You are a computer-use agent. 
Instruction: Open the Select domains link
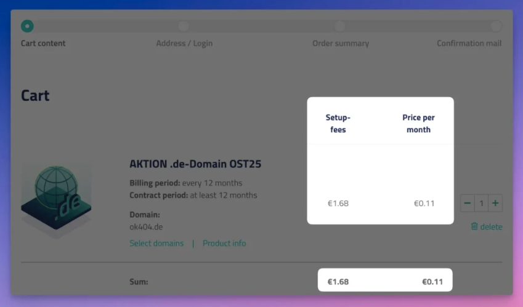pyautogui.click(x=156, y=243)
